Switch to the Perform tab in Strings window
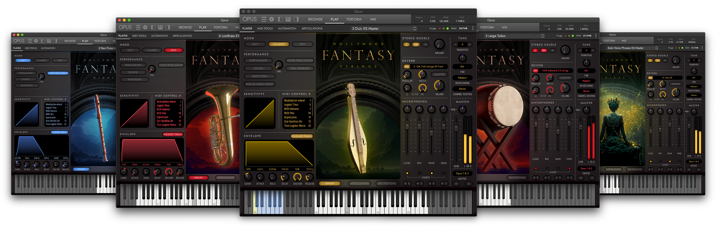This screenshot has width=716, height=235. 354,19
